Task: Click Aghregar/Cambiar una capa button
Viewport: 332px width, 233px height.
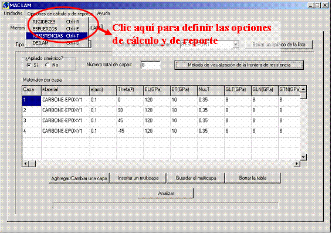Action: (x=79, y=178)
